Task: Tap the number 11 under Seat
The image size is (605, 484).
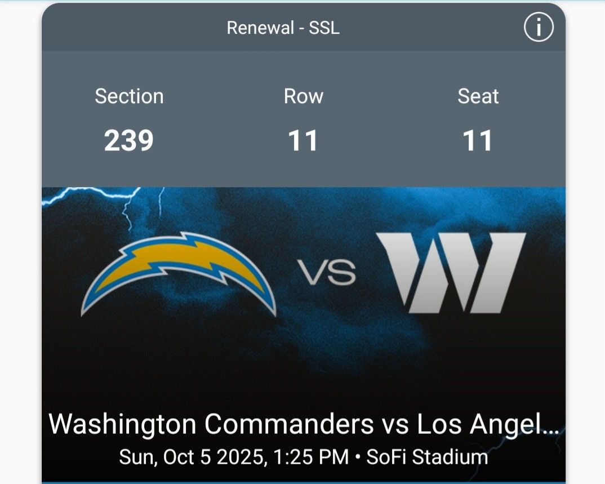Action: (x=478, y=140)
